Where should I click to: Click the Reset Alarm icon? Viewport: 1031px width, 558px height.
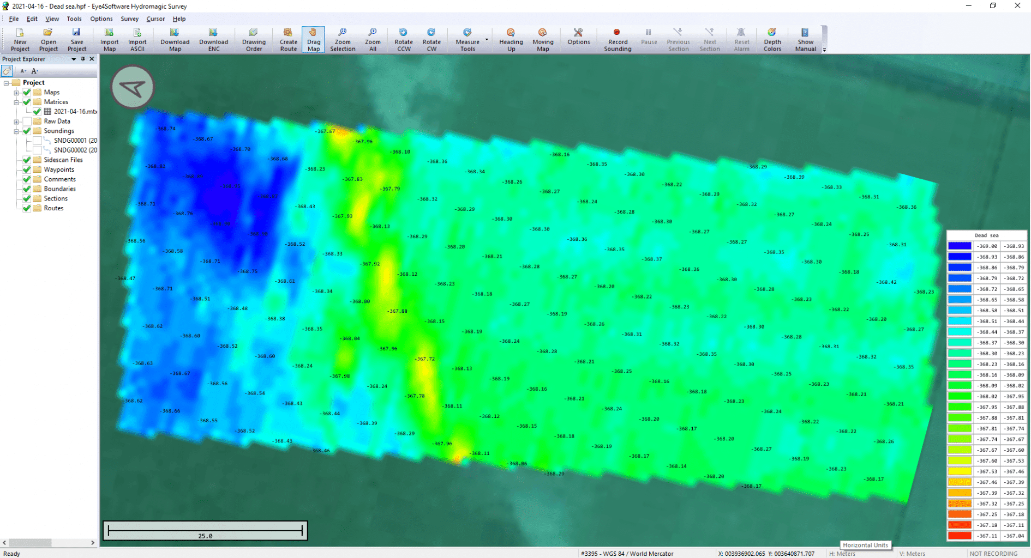pos(741,40)
